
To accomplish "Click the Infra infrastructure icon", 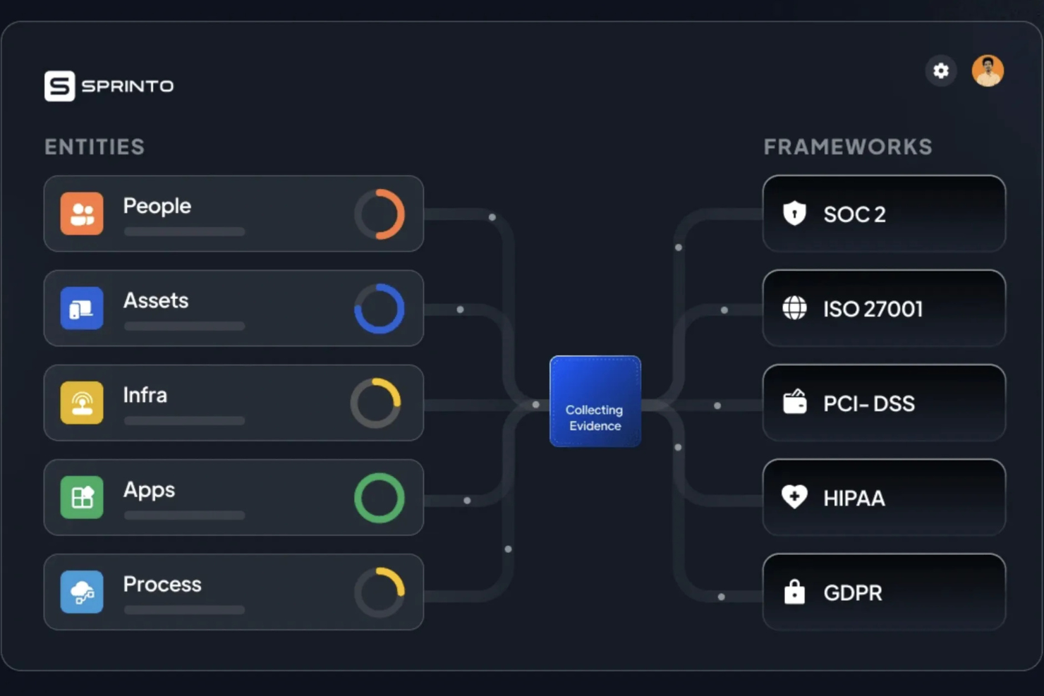I will pos(82,403).
